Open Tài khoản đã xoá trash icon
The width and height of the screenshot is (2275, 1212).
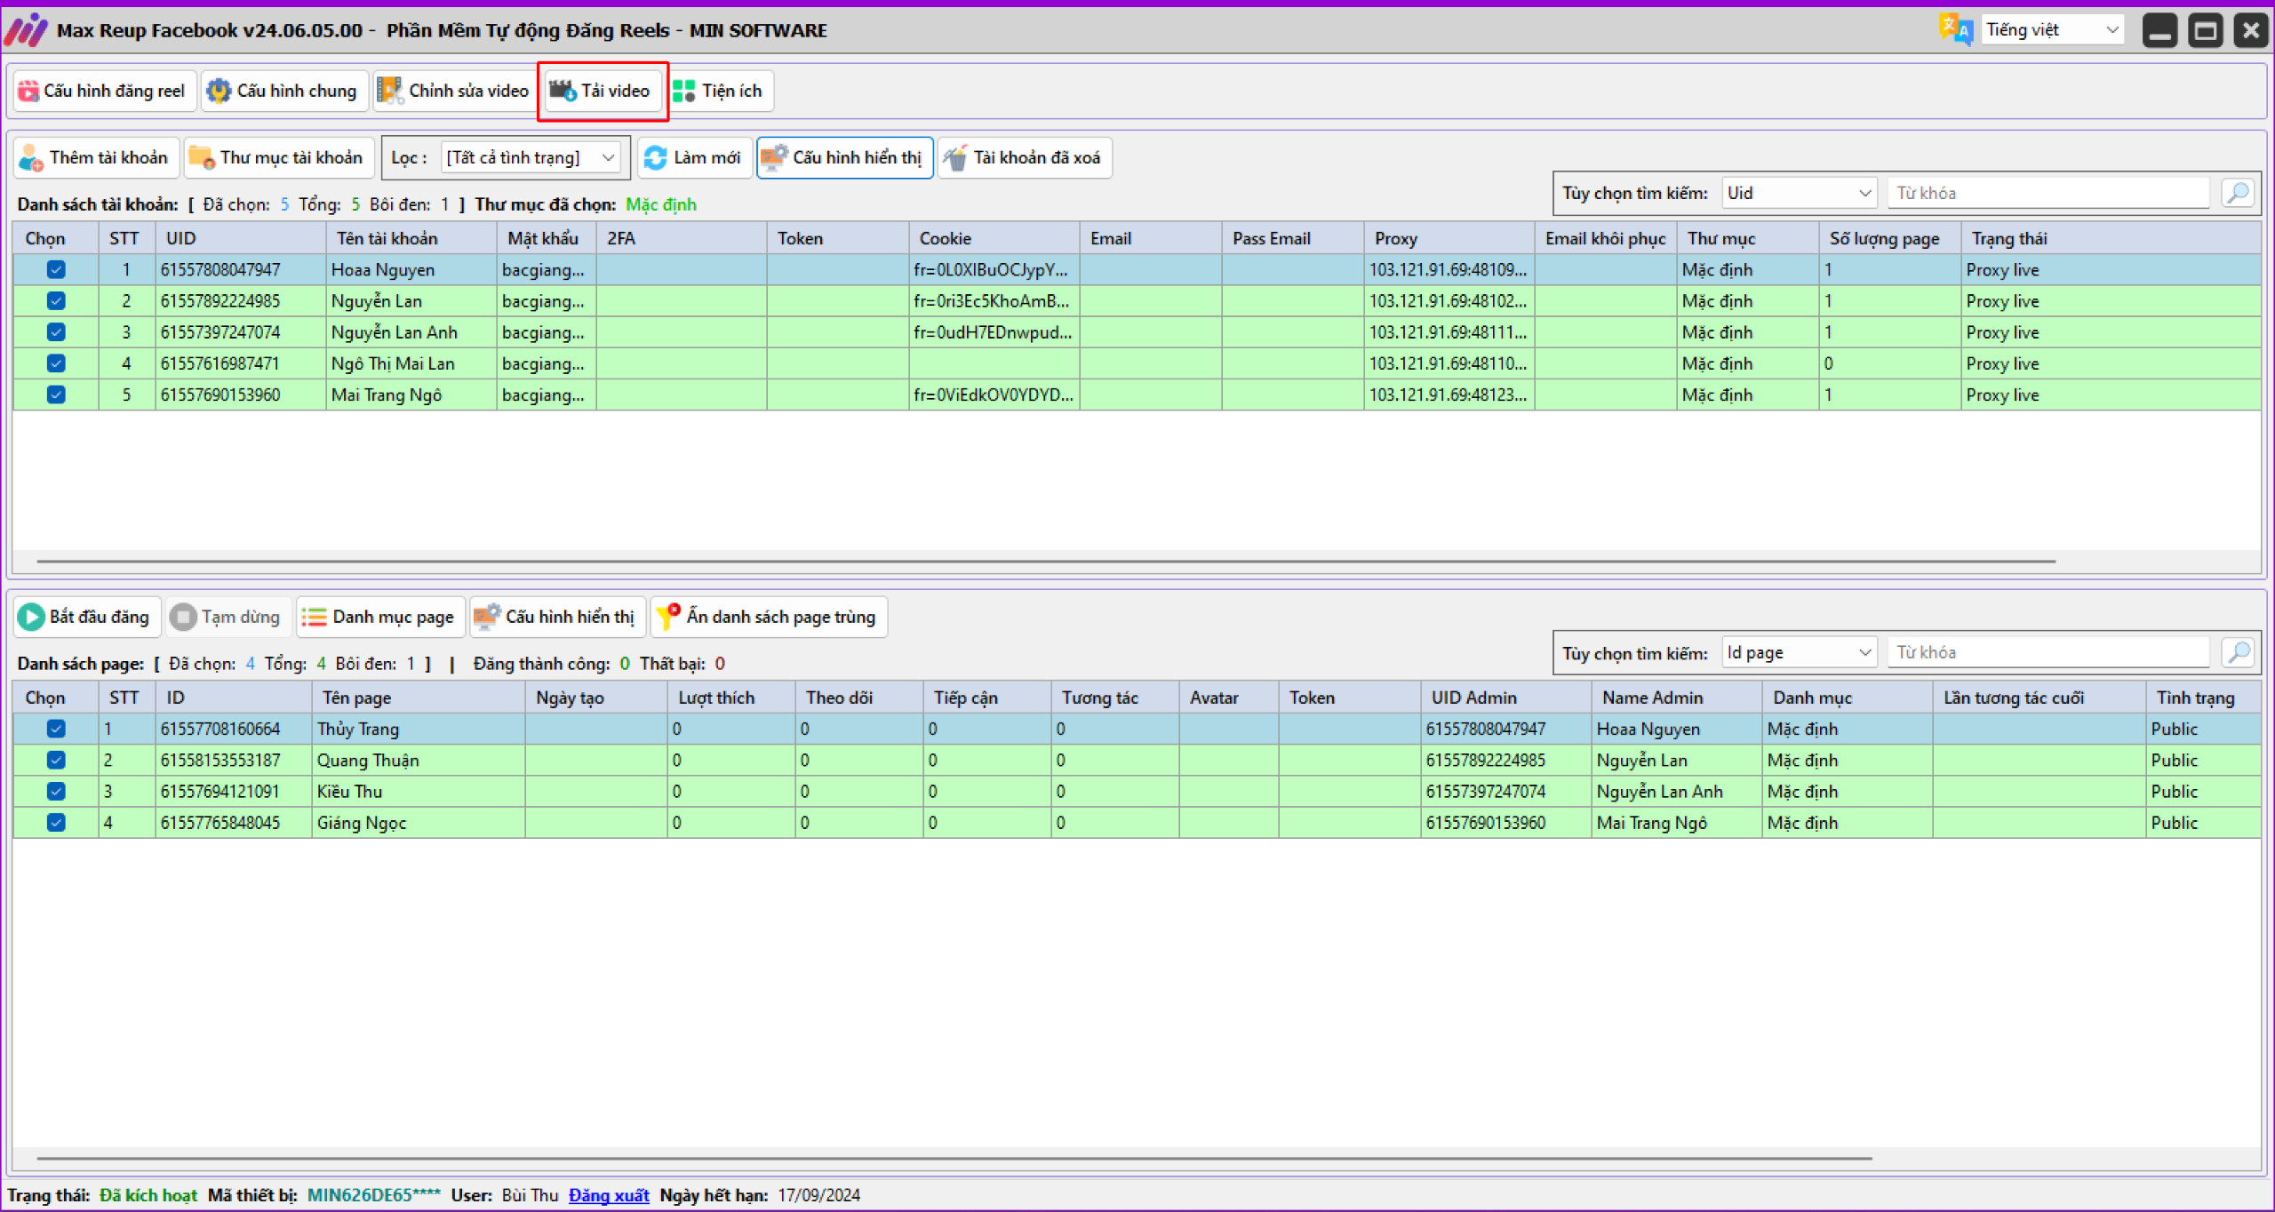click(955, 158)
